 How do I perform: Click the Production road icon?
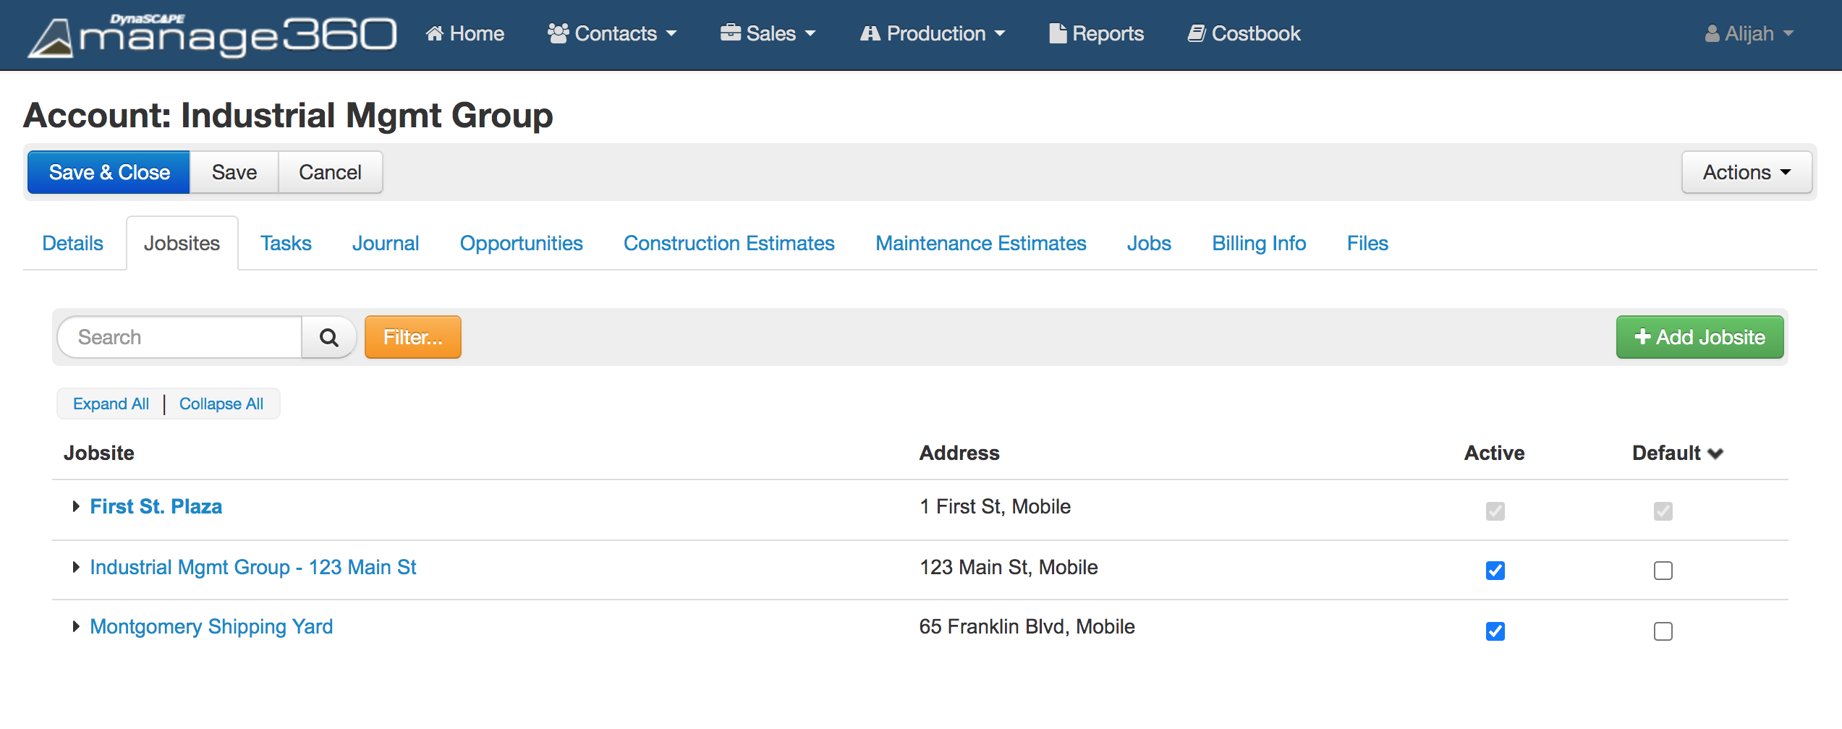pyautogui.click(x=870, y=33)
